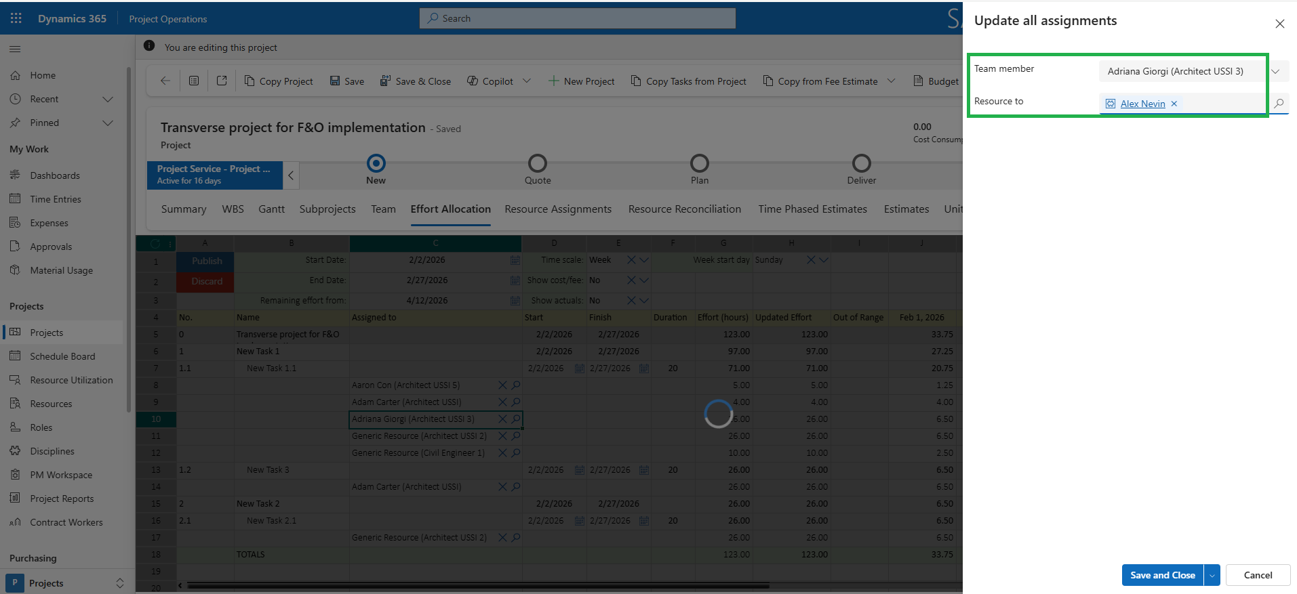Open the Gantt tab
This screenshot has width=1297, height=594.
click(x=271, y=209)
